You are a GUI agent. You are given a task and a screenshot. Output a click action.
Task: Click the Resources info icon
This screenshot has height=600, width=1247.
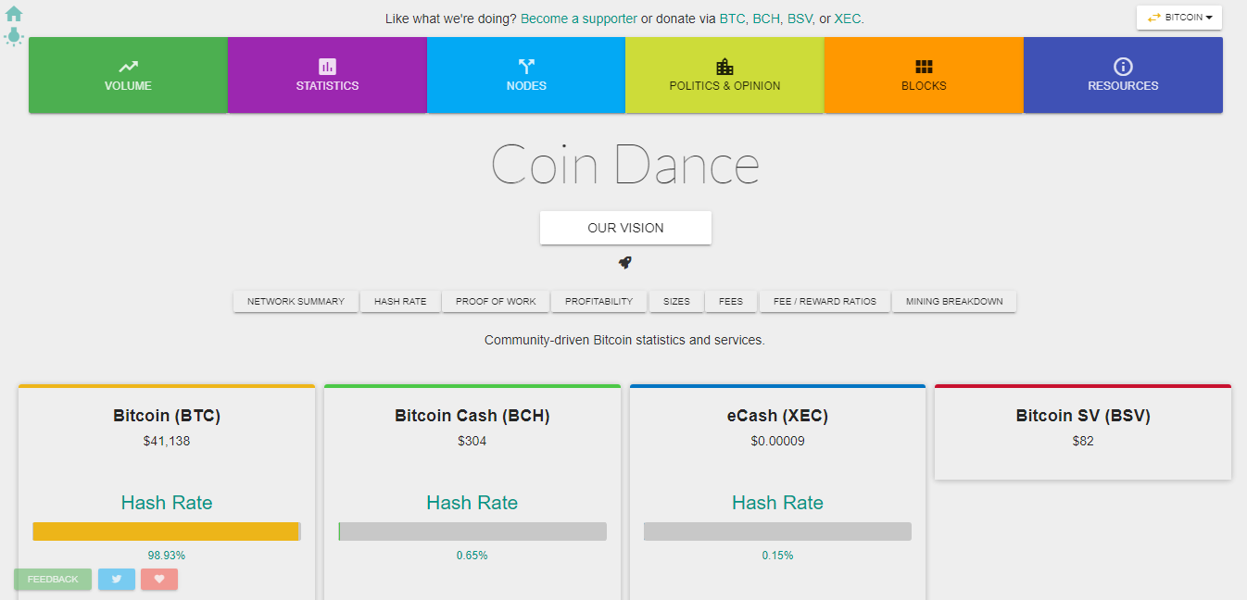click(x=1123, y=67)
